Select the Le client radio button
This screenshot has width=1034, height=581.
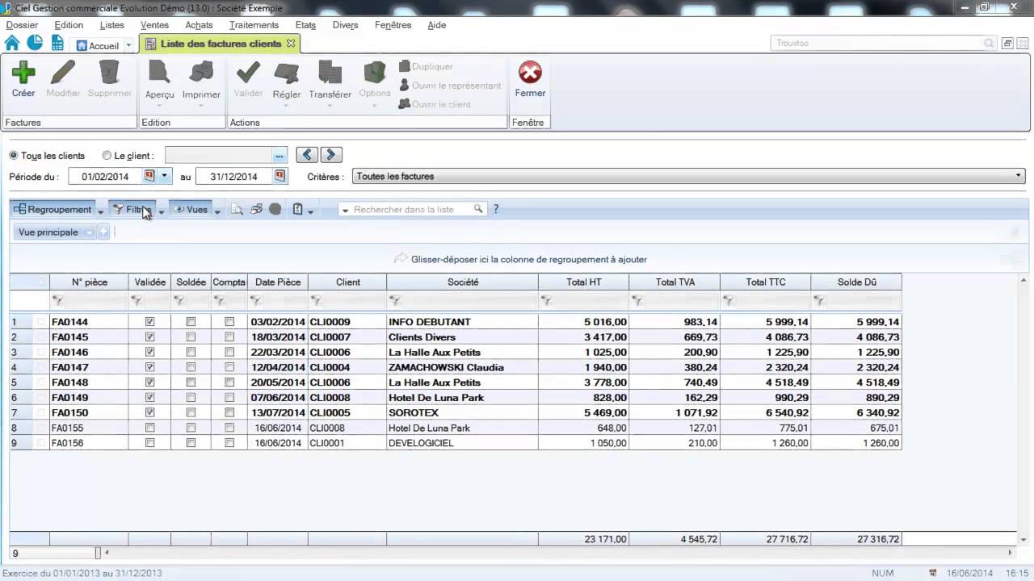click(107, 156)
